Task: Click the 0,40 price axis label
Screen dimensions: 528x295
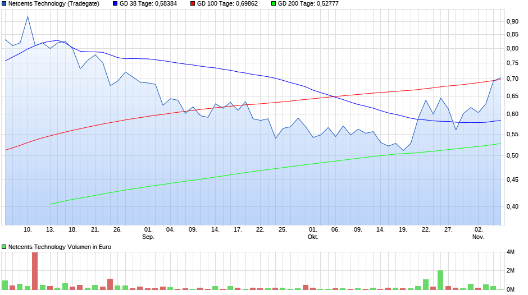Action: click(x=512, y=206)
